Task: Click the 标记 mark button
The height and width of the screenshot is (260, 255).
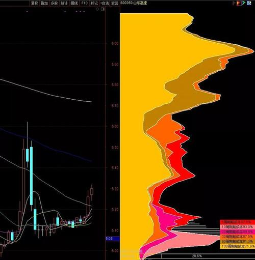Action: click(94, 3)
